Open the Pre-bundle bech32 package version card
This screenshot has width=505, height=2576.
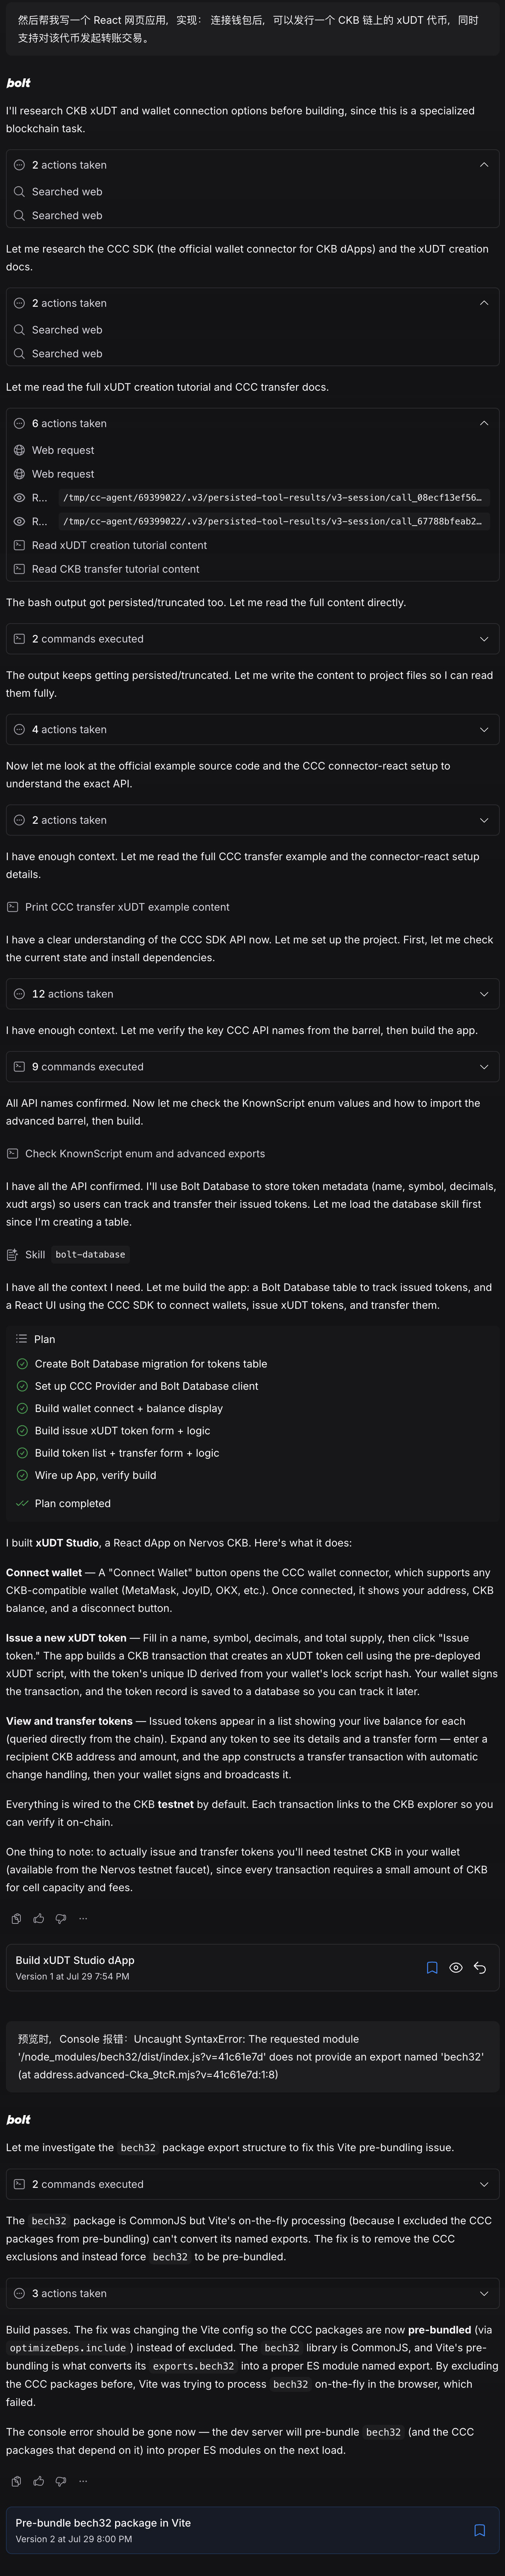252,2530
